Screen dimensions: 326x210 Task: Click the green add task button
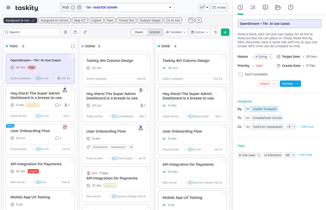pos(225,32)
